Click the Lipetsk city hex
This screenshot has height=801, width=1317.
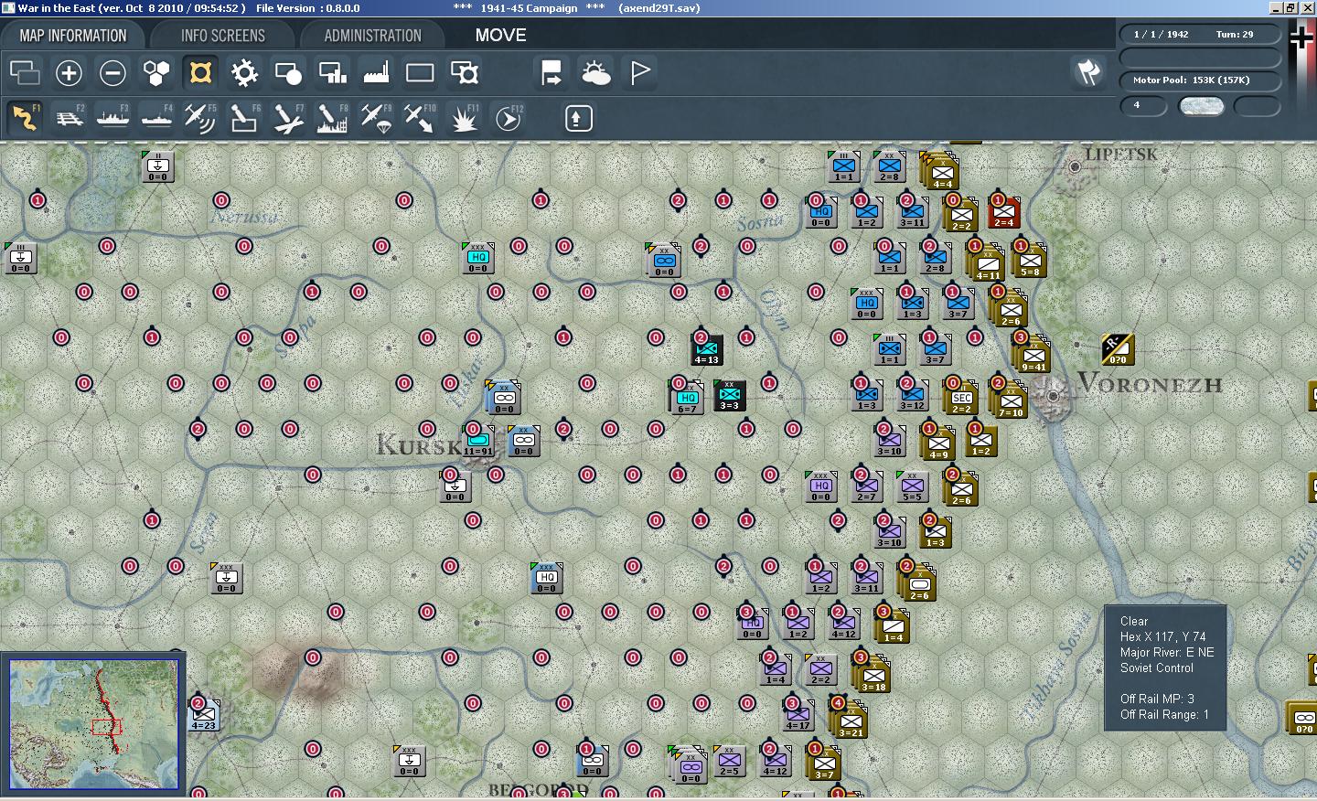tap(1076, 167)
